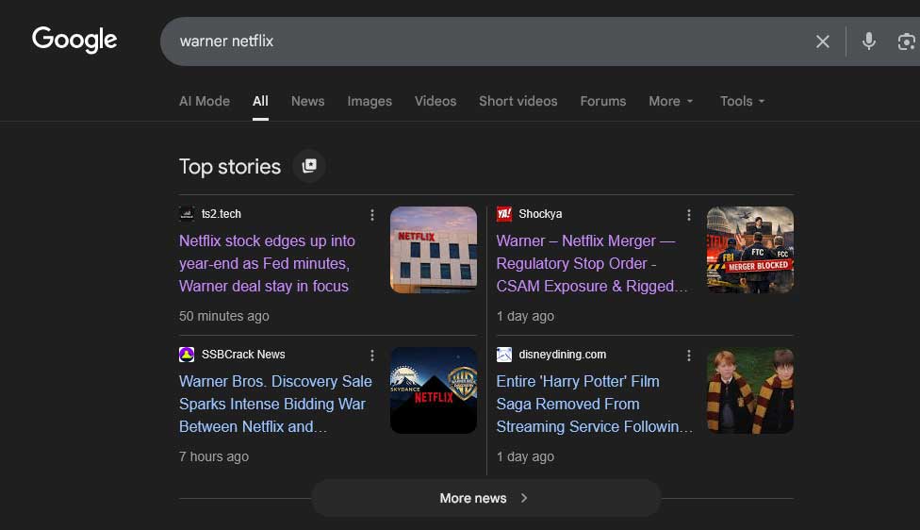Click the Shockya favicon

[x=504, y=214]
